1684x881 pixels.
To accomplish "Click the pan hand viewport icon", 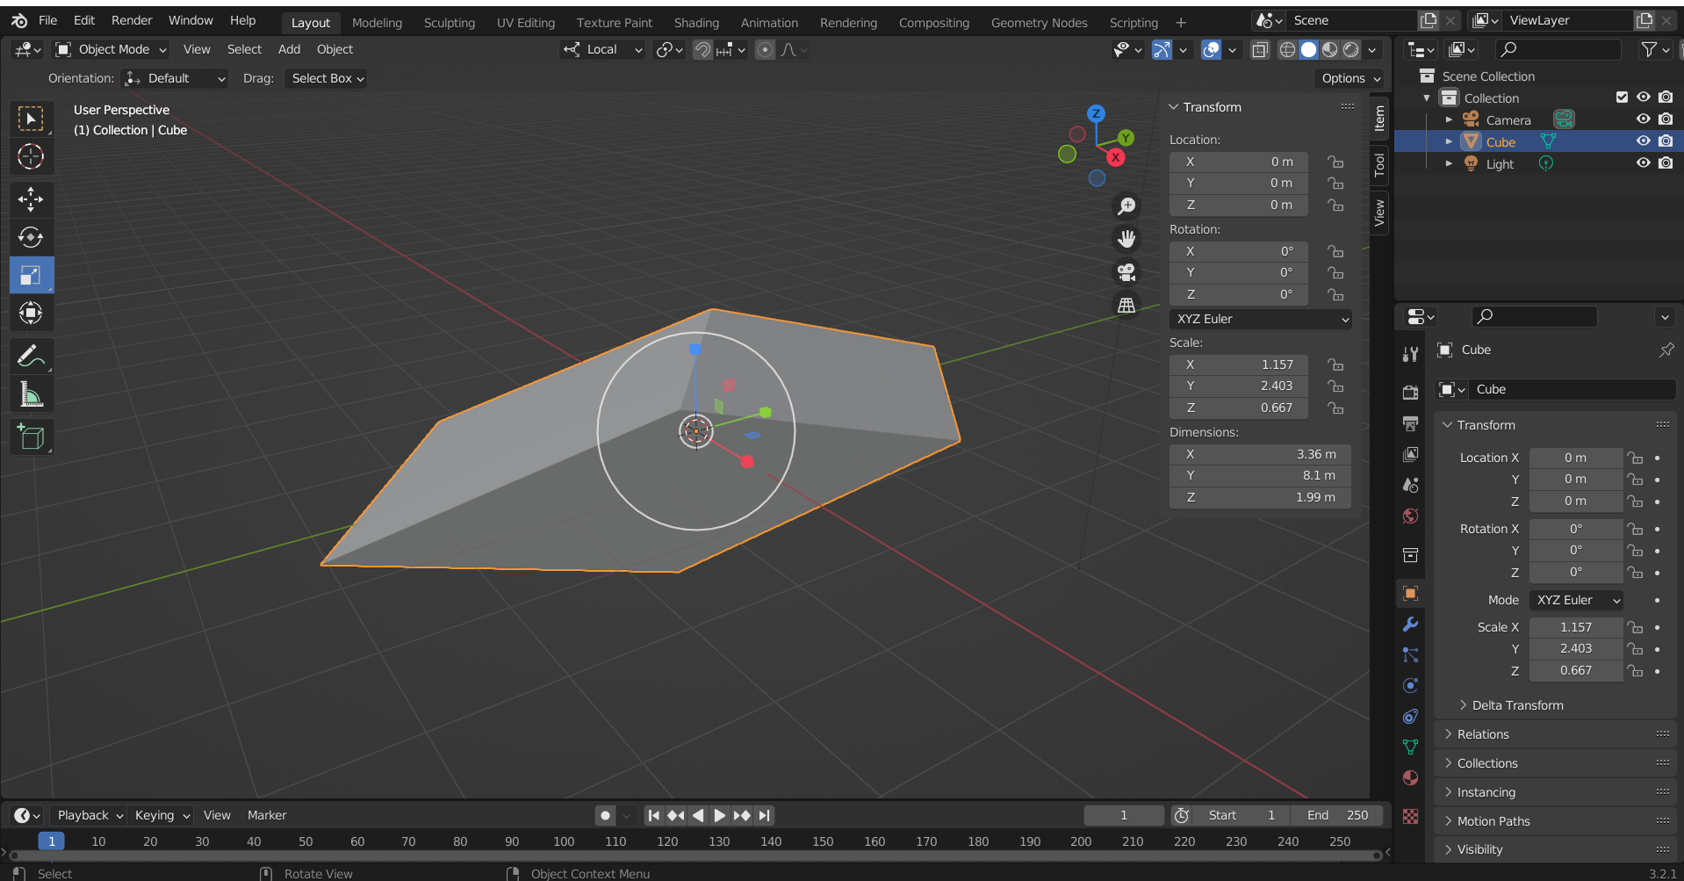I will coord(1126,239).
